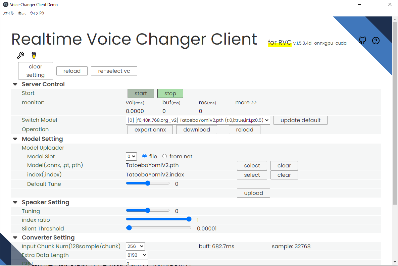Click the buff: 682.7ms value
The image size is (398, 266).
coord(216,247)
